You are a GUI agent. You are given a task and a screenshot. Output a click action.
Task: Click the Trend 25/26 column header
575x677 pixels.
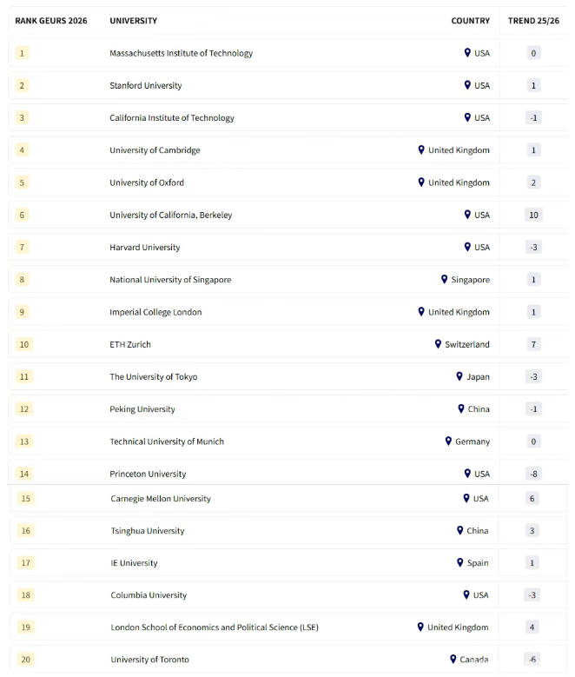point(533,20)
